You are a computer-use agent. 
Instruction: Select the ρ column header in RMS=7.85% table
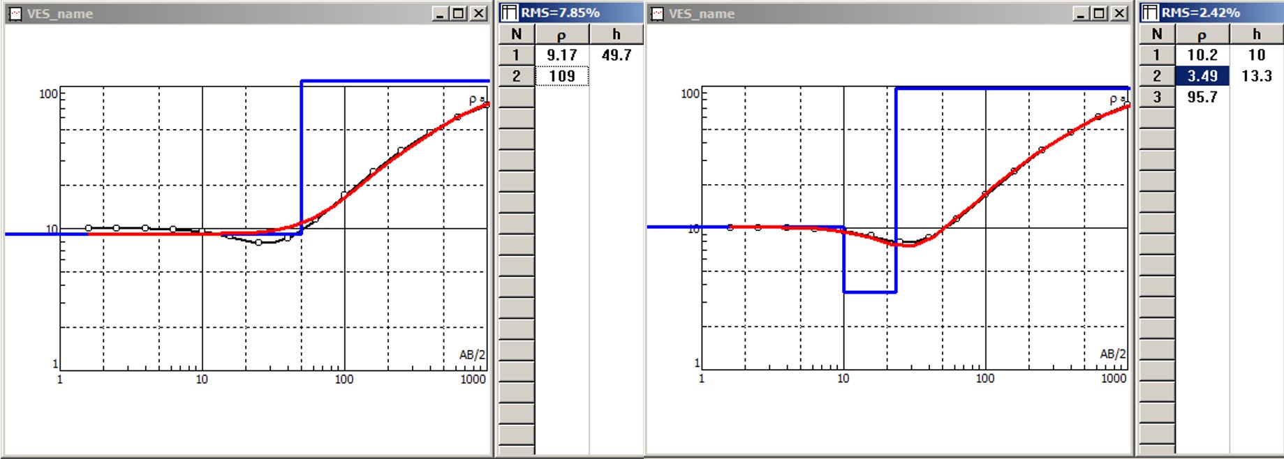[x=562, y=34]
